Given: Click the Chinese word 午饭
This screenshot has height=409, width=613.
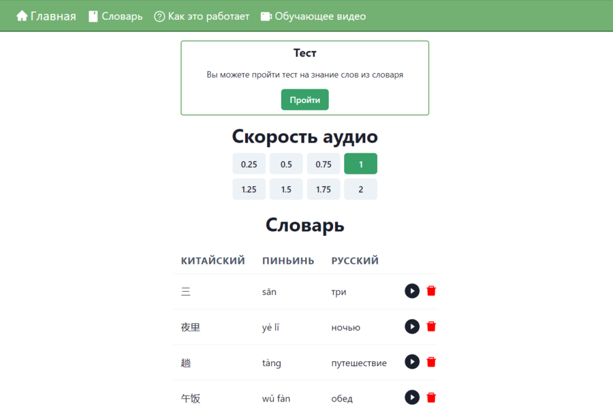Looking at the screenshot, I should pyautogui.click(x=191, y=398).
